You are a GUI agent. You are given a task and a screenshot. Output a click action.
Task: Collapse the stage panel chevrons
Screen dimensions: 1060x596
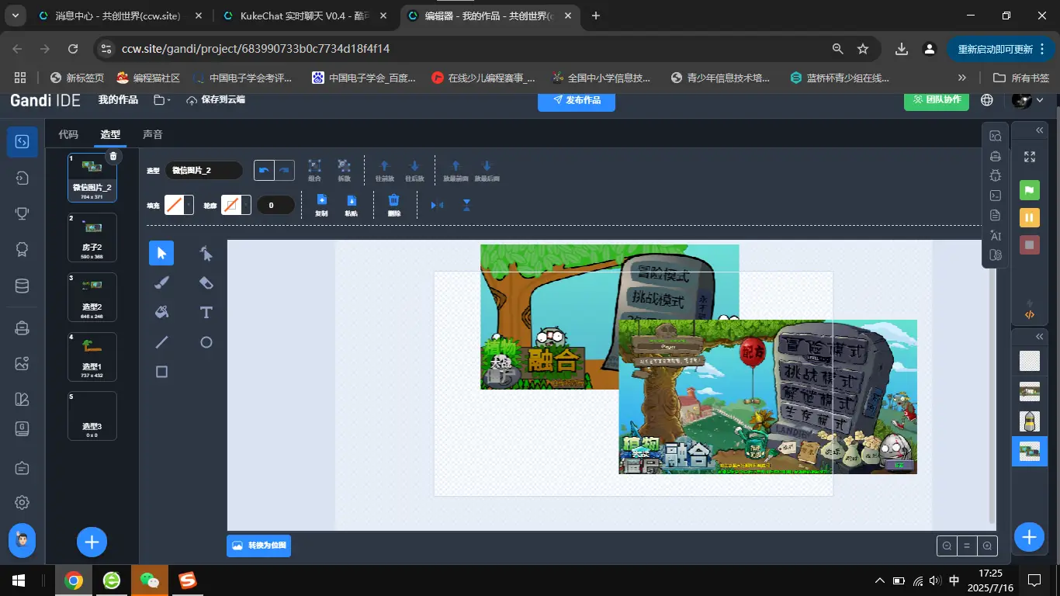pyautogui.click(x=1040, y=130)
